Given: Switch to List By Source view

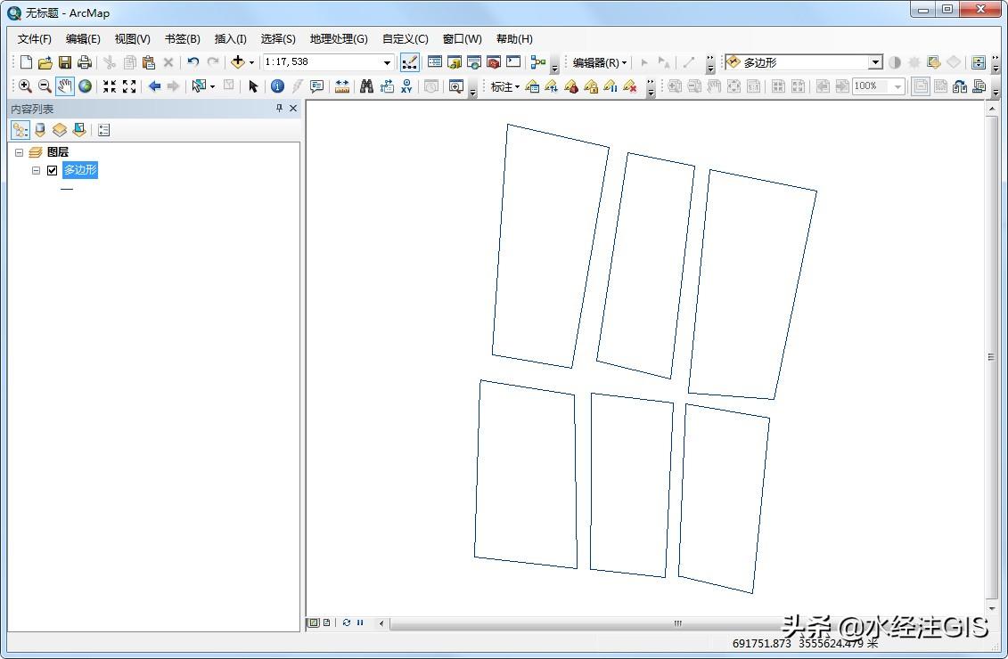Looking at the screenshot, I should click(40, 130).
